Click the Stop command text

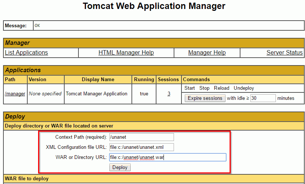coord(204,88)
